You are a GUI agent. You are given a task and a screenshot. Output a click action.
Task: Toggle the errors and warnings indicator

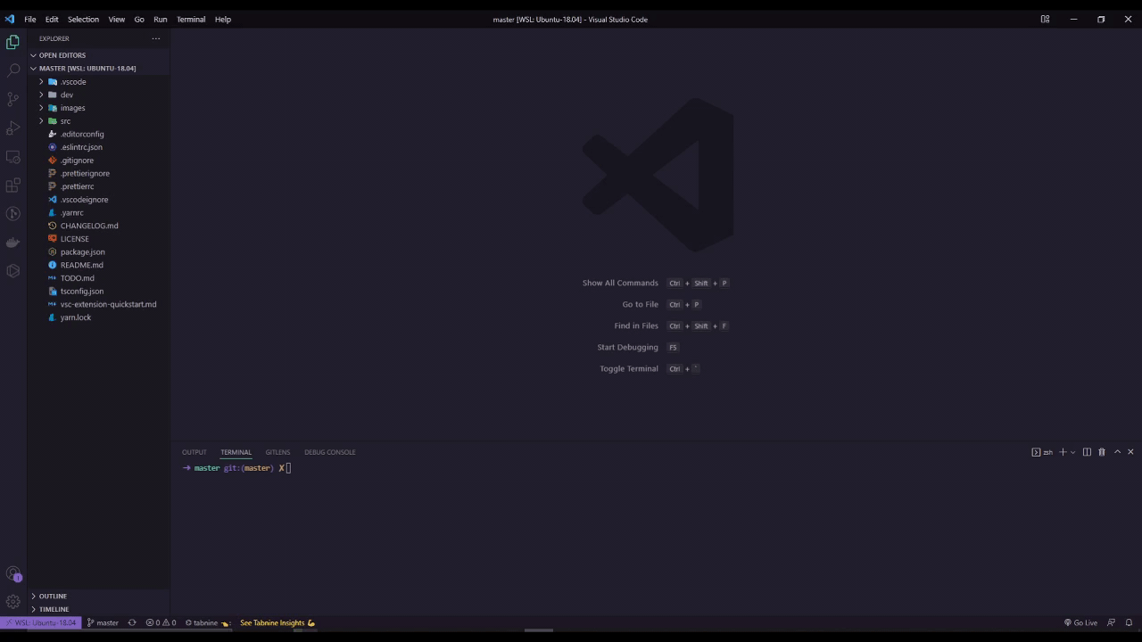click(161, 622)
